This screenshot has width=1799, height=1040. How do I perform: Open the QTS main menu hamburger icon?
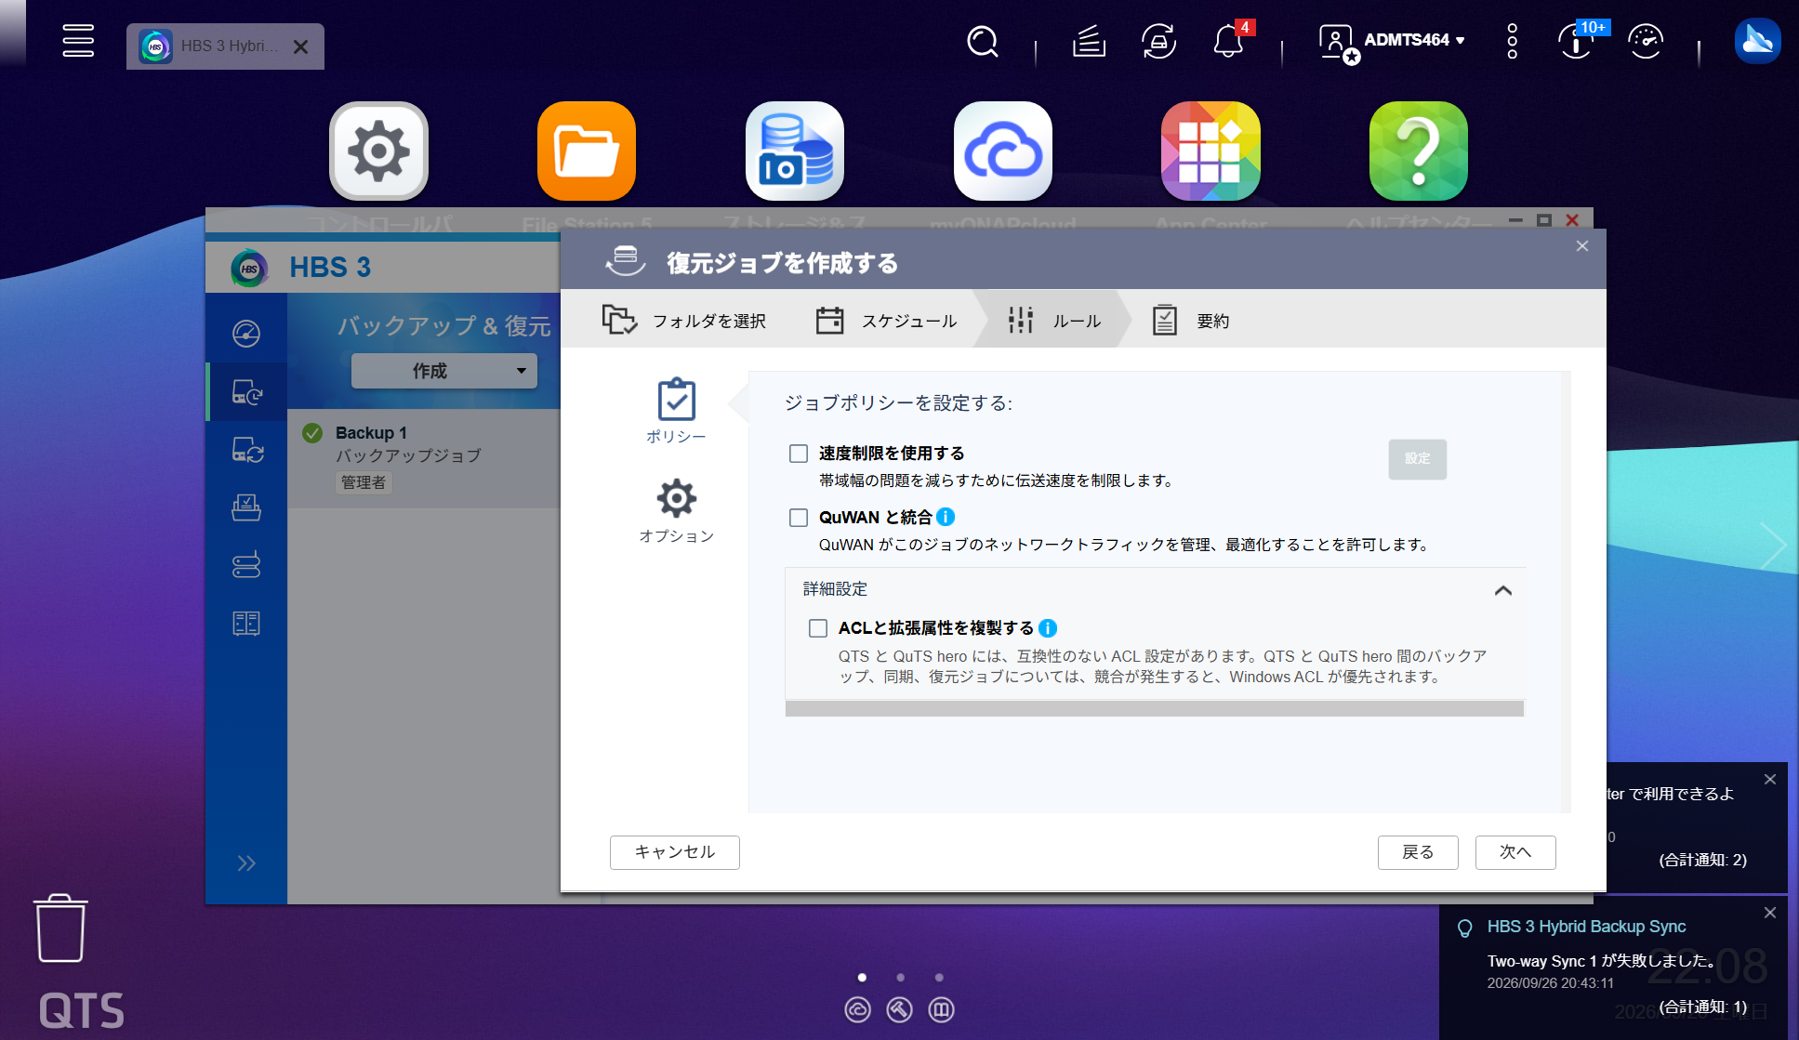point(78,41)
